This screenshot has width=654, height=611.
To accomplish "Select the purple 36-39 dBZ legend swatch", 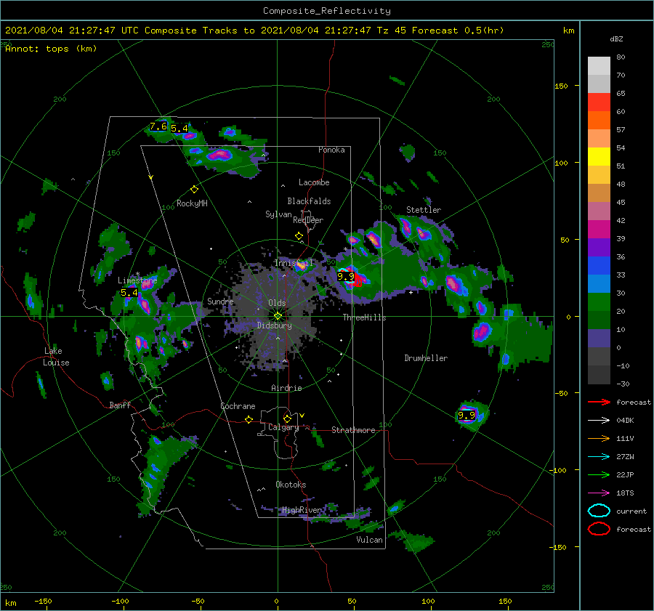I will coord(599,248).
